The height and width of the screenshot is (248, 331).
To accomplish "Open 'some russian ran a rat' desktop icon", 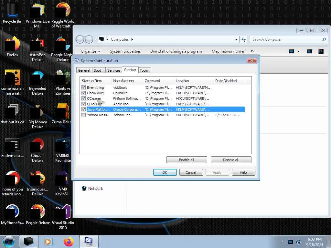I will 12,82.
